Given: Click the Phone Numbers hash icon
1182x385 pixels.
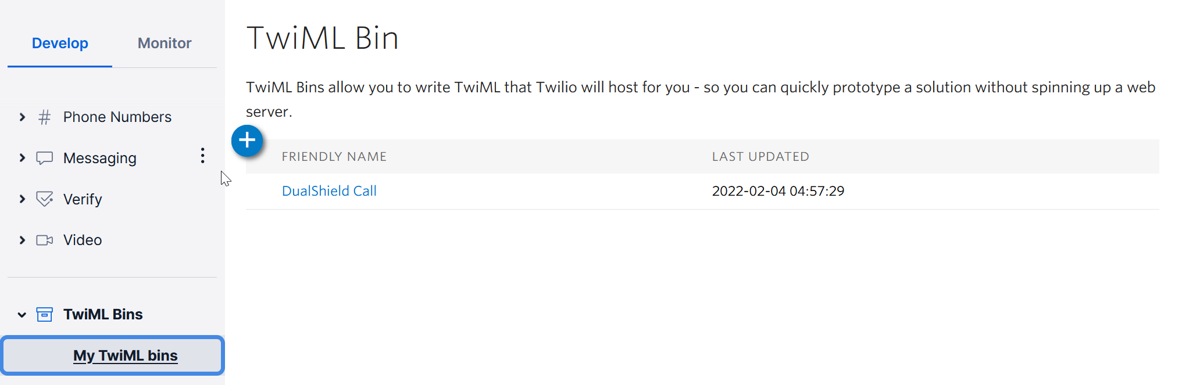Looking at the screenshot, I should pos(44,117).
